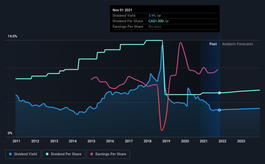Image resolution: width=265 pixels, height=164 pixels.
Task: Click the 2018 x-axis label
Action: click(148, 141)
